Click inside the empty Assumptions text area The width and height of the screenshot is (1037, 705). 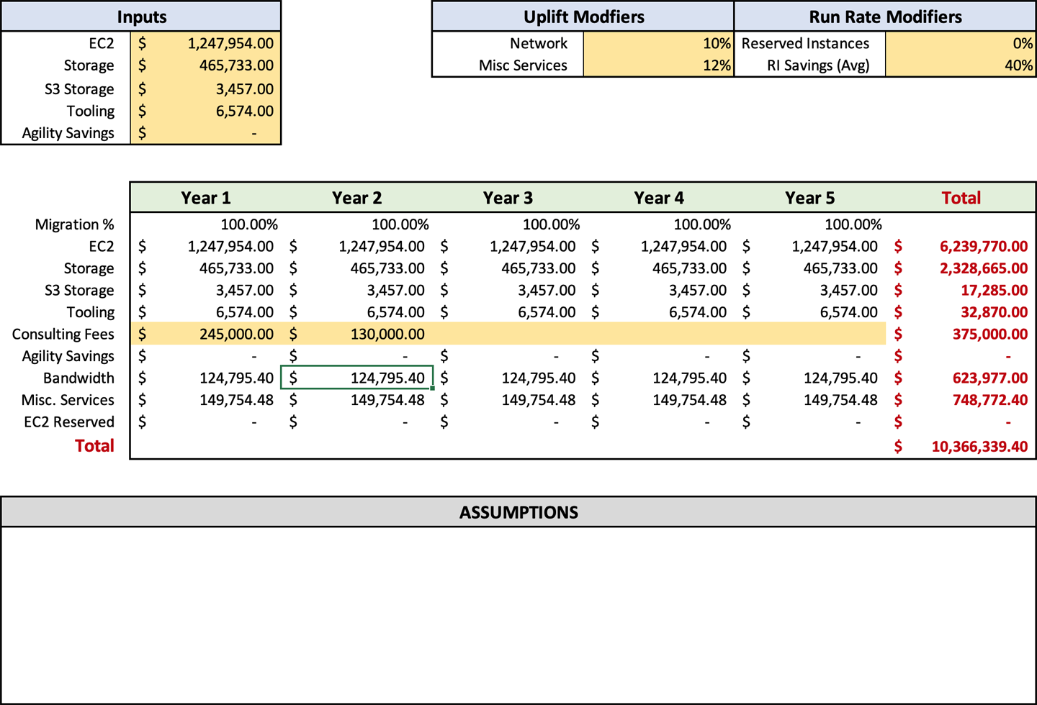[518, 615]
